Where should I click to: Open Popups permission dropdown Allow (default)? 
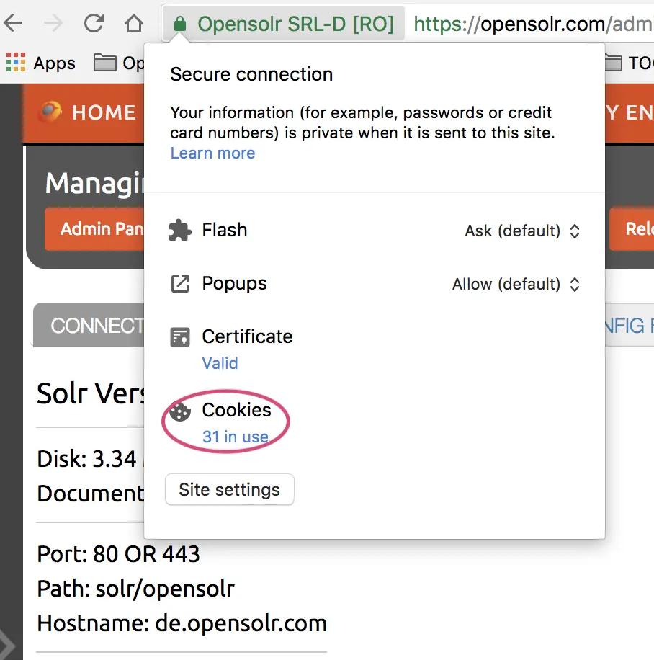coord(516,285)
